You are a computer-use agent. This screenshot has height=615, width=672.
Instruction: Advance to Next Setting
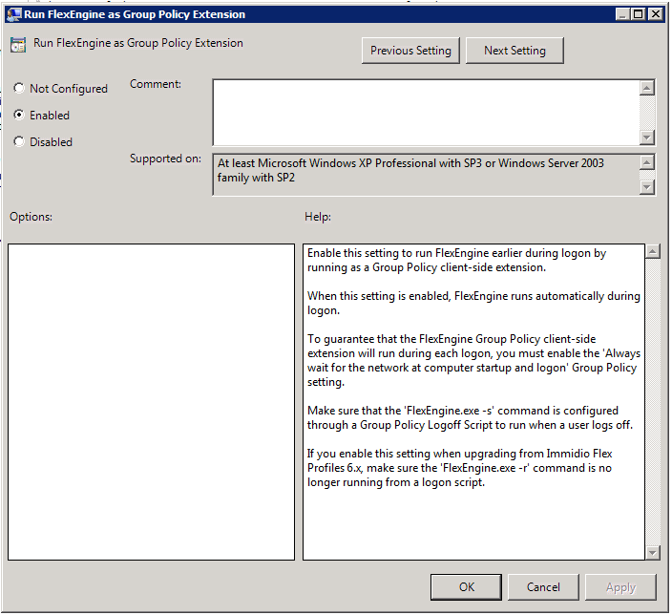point(514,51)
